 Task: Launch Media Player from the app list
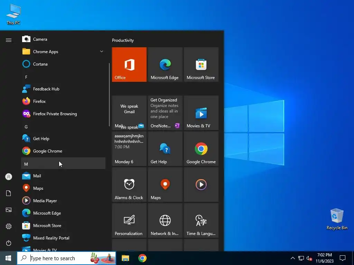click(63, 200)
